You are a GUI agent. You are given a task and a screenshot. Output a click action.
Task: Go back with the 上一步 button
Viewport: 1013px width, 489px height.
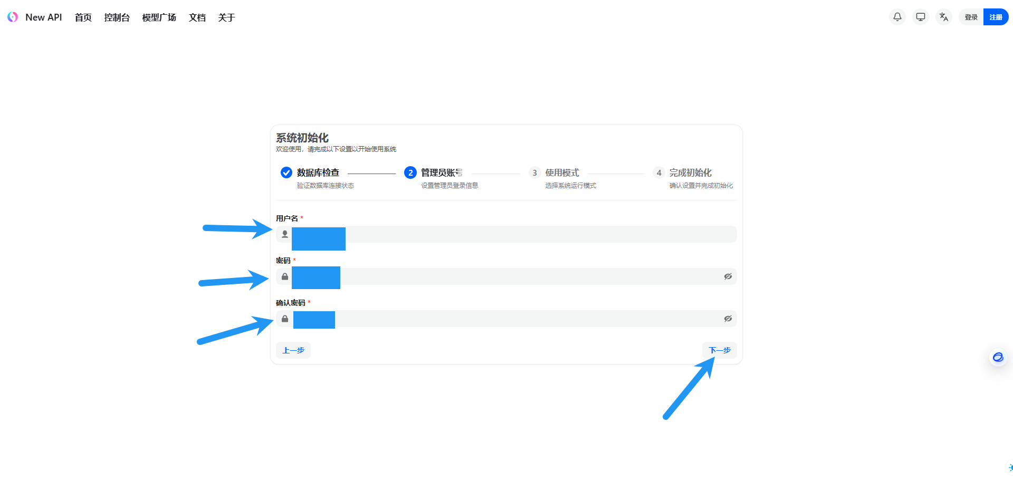(x=293, y=350)
